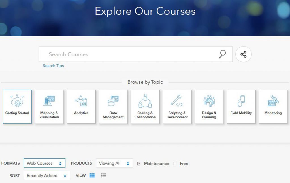Uncheck the Maintenance filter

(138, 164)
